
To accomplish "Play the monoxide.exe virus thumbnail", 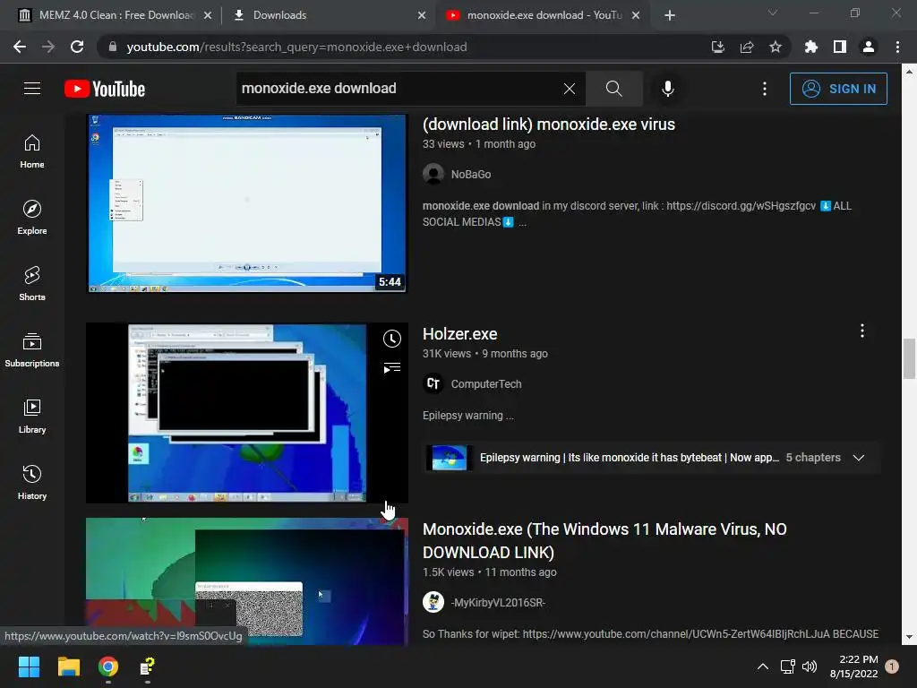I will click(x=247, y=203).
